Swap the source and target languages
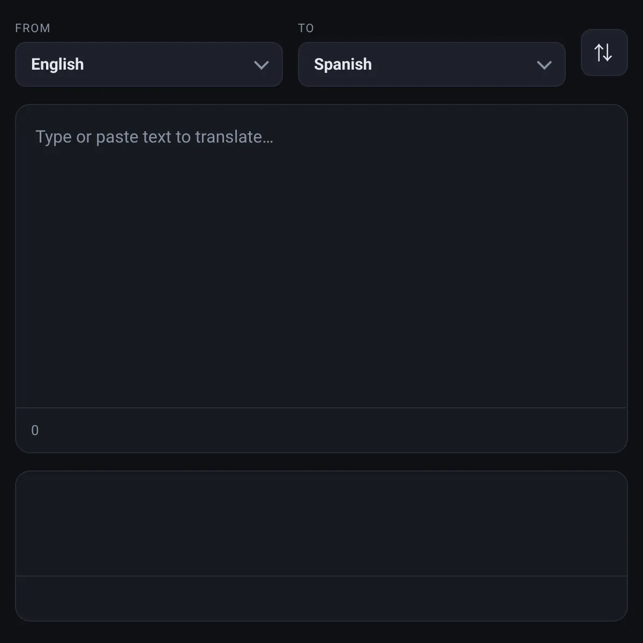Image resolution: width=643 pixels, height=643 pixels. [x=604, y=53]
